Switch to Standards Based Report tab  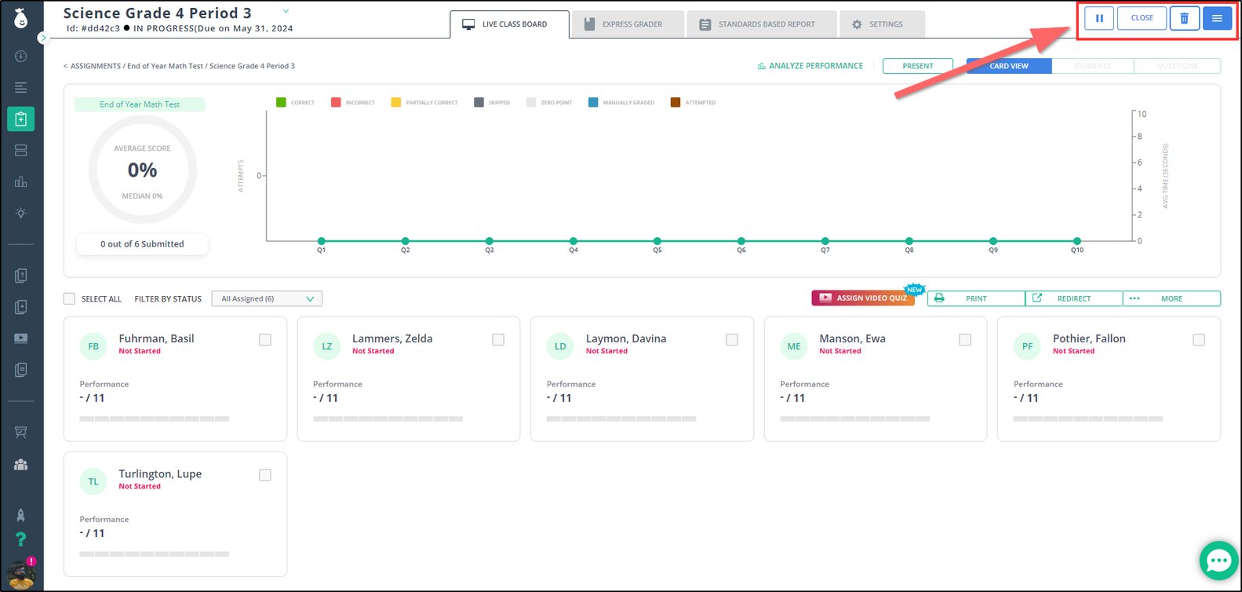tap(761, 24)
